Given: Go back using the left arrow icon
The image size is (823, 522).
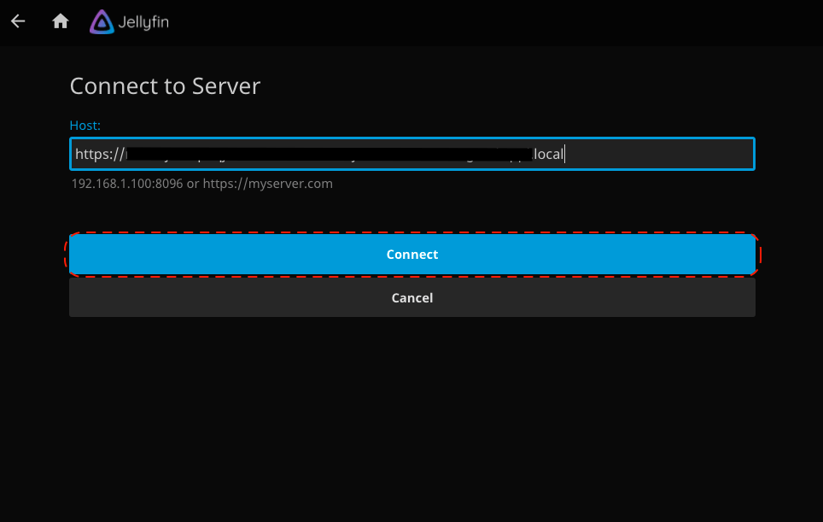Looking at the screenshot, I should click(x=18, y=22).
